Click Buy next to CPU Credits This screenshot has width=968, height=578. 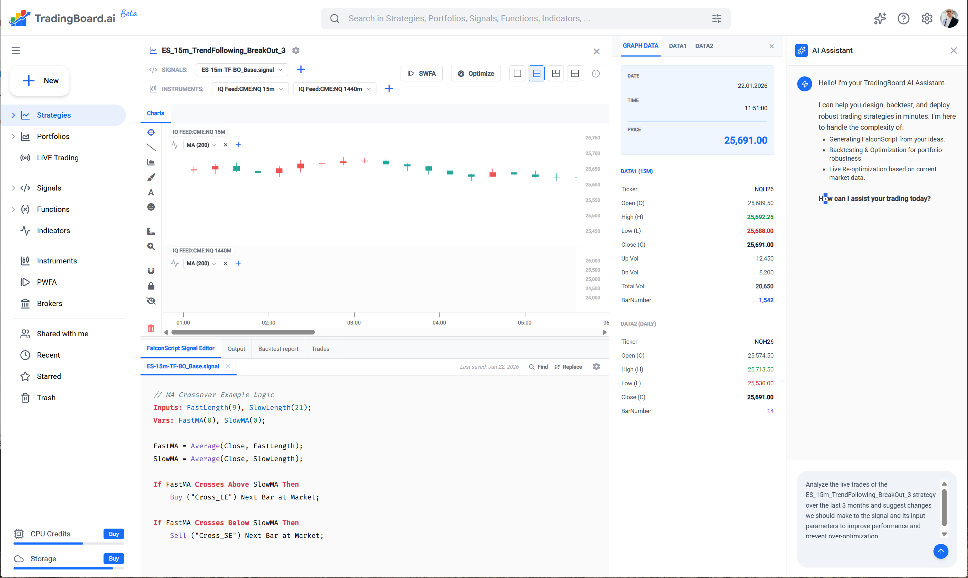(x=113, y=534)
